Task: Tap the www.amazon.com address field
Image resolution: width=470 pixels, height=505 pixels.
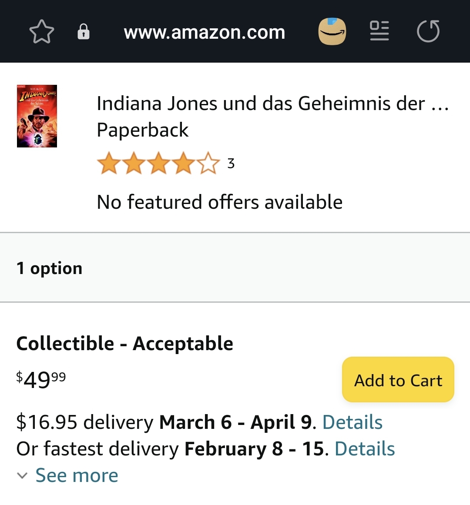Action: [204, 32]
